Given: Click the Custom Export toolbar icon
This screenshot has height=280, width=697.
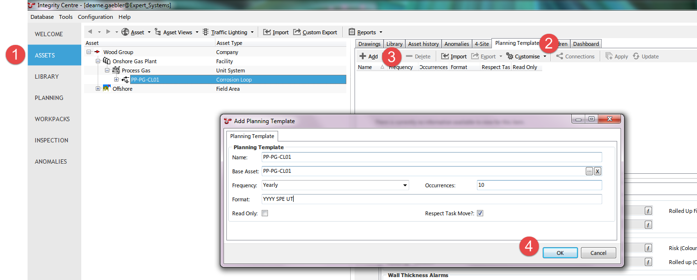Looking at the screenshot, I should (297, 32).
